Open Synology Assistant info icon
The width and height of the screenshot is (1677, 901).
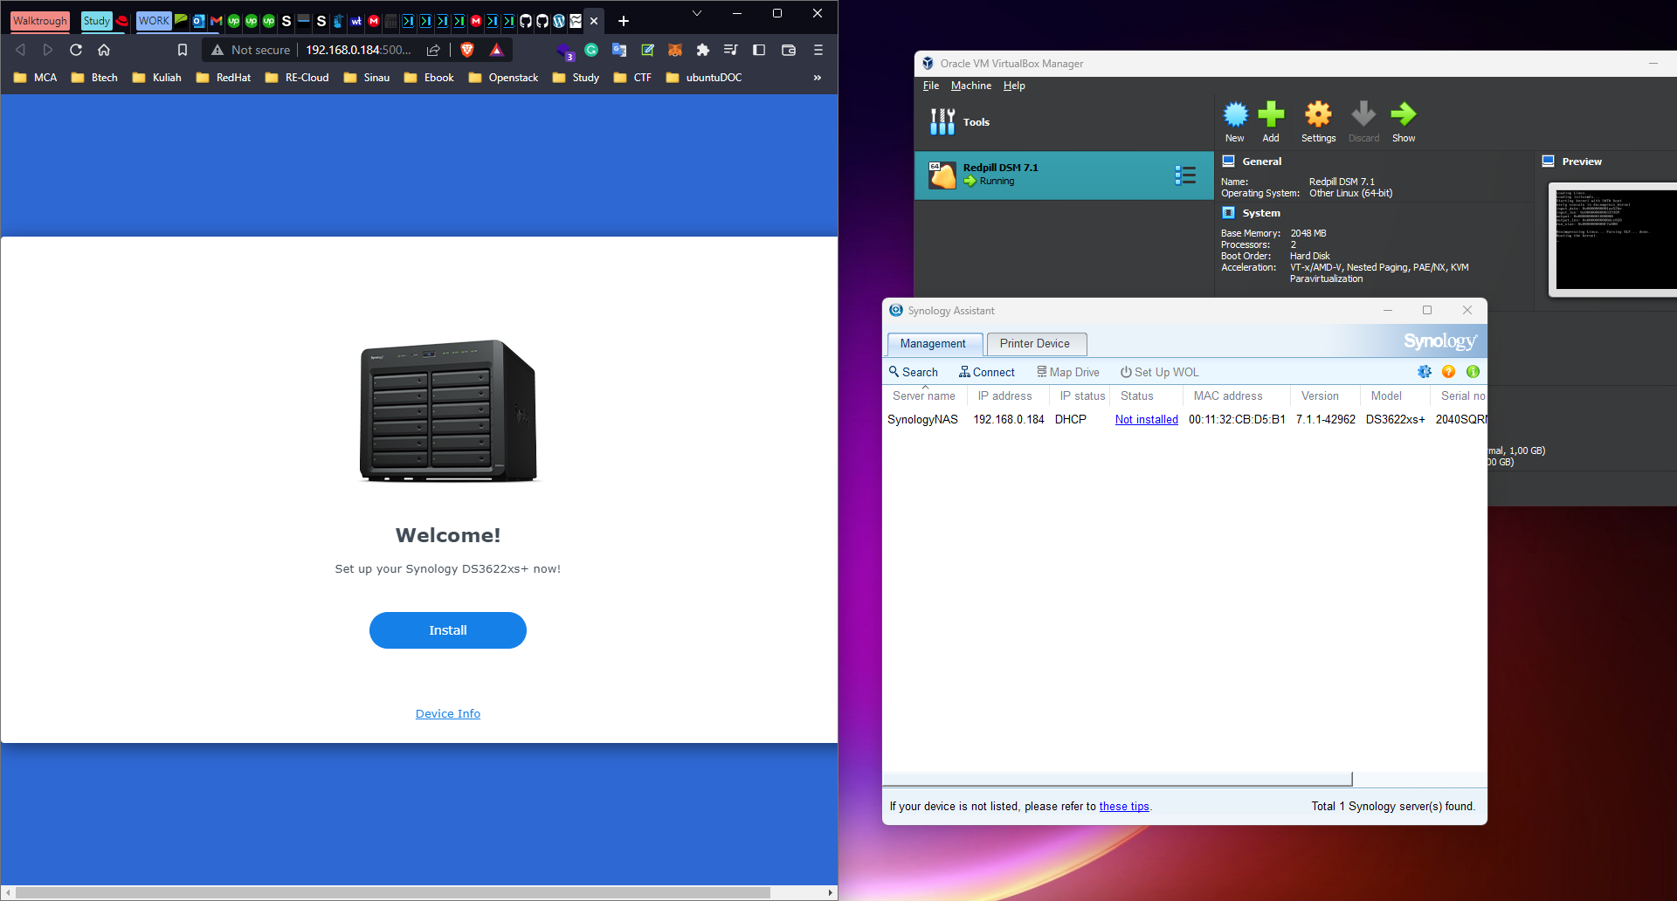click(1473, 372)
